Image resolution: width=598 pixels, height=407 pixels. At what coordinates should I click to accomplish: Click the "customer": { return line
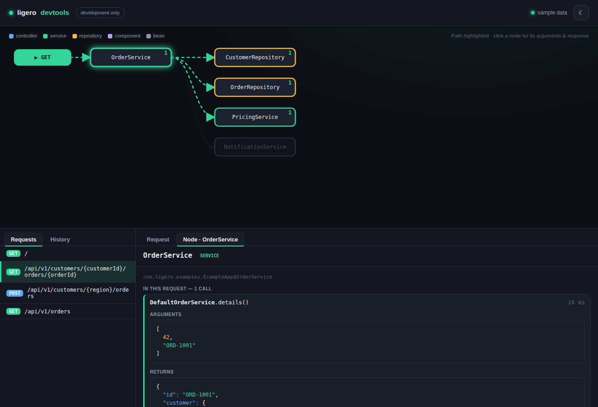click(x=184, y=403)
